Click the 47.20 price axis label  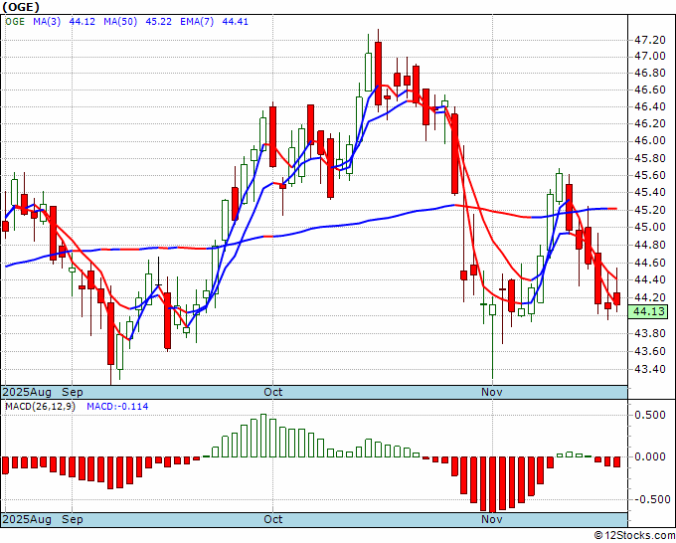coord(650,40)
